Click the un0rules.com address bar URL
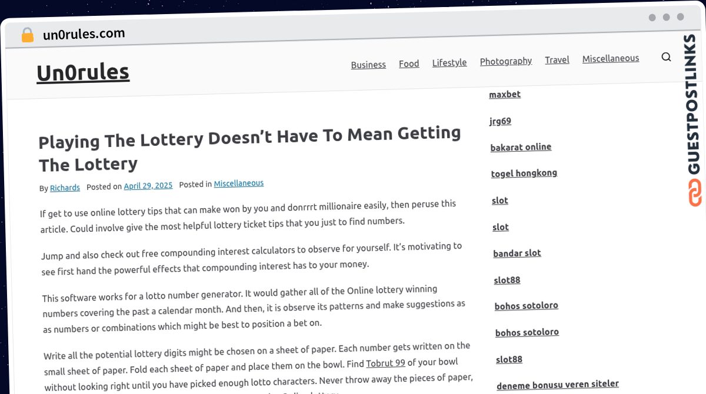The image size is (706, 394). 84,34
